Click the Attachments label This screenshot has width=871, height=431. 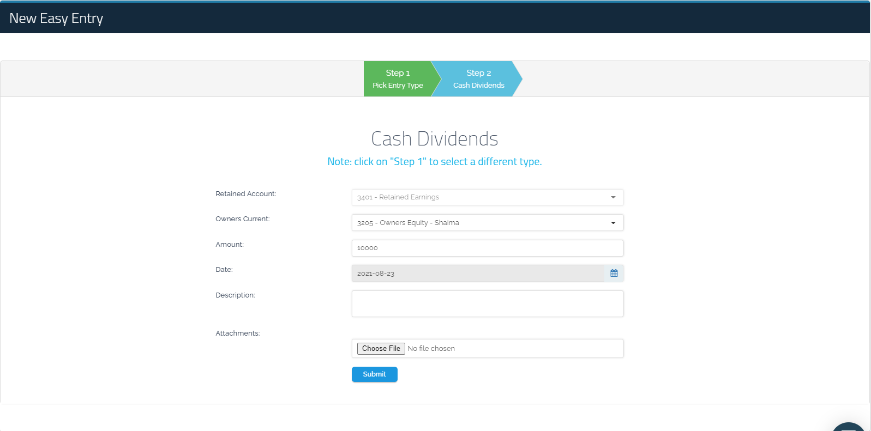pyautogui.click(x=237, y=333)
